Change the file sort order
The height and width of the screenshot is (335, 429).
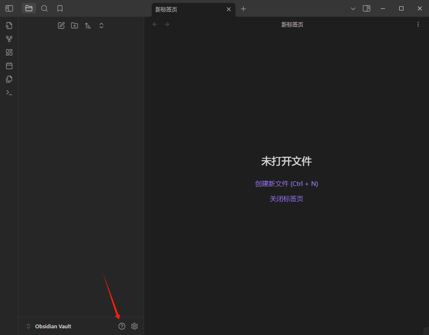88,25
